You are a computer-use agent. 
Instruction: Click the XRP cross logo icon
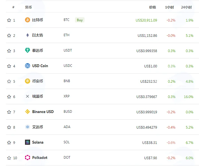(28, 96)
